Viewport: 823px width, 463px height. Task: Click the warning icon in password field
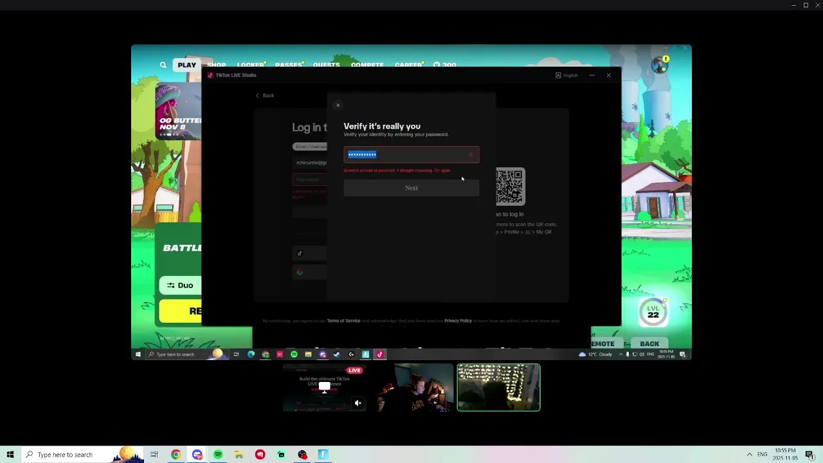(471, 154)
